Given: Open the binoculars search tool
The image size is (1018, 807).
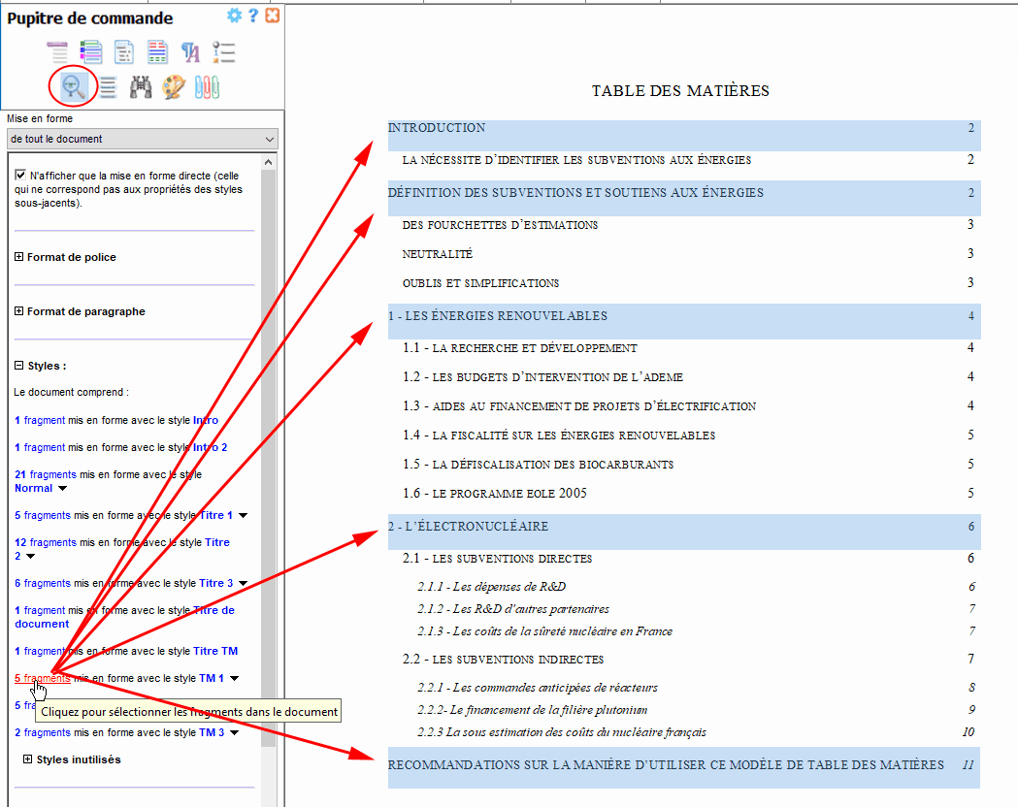Looking at the screenshot, I should tap(141, 86).
